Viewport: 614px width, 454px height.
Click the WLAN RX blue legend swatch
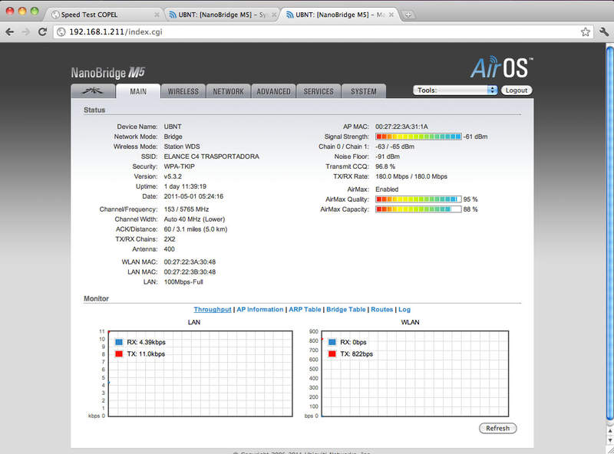[x=332, y=342]
